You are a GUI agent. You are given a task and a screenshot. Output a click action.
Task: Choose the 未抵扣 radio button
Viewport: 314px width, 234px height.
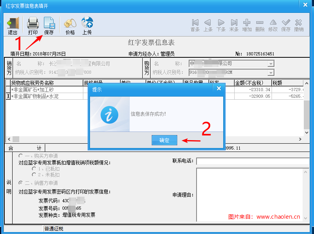34,174
